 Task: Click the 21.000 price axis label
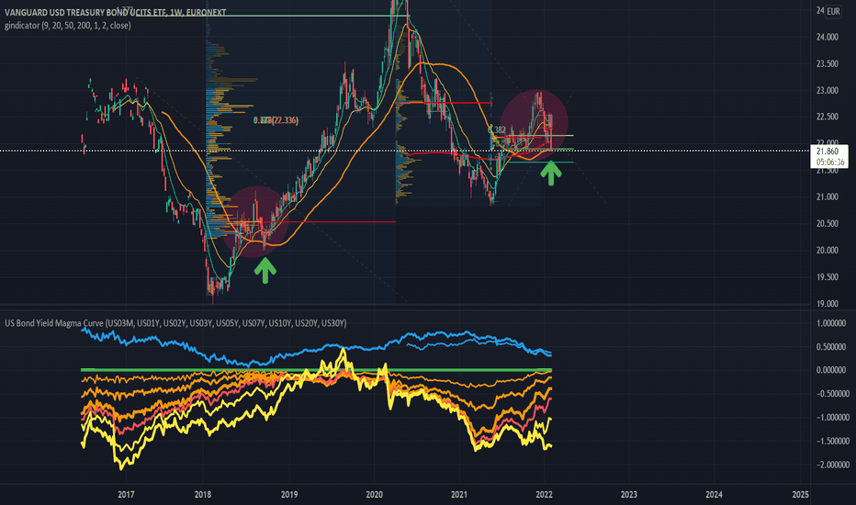point(827,197)
